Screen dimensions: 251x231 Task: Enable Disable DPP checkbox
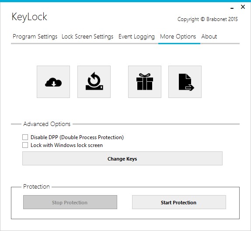coord(25,137)
